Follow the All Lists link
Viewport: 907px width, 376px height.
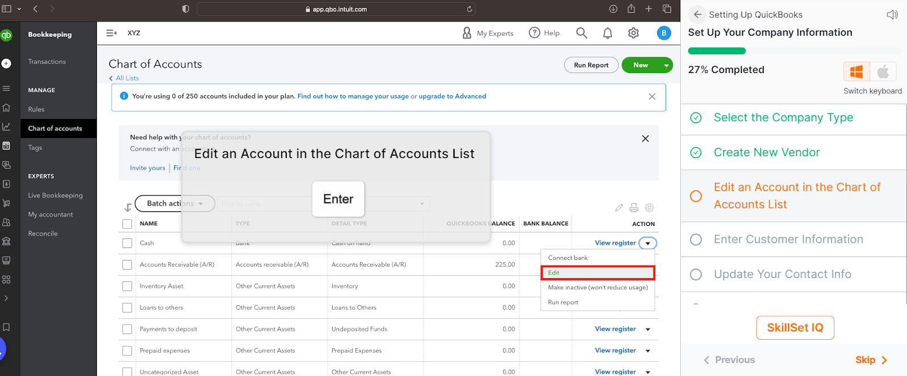click(124, 78)
